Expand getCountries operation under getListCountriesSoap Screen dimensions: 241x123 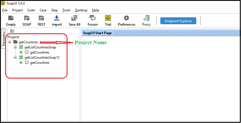21,52
